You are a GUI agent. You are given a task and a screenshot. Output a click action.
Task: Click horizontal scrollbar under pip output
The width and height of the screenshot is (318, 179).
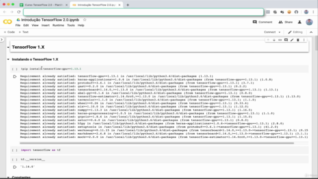click(157, 143)
